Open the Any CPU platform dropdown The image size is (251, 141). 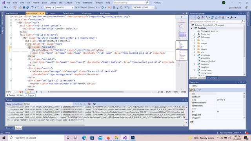[65, 7]
